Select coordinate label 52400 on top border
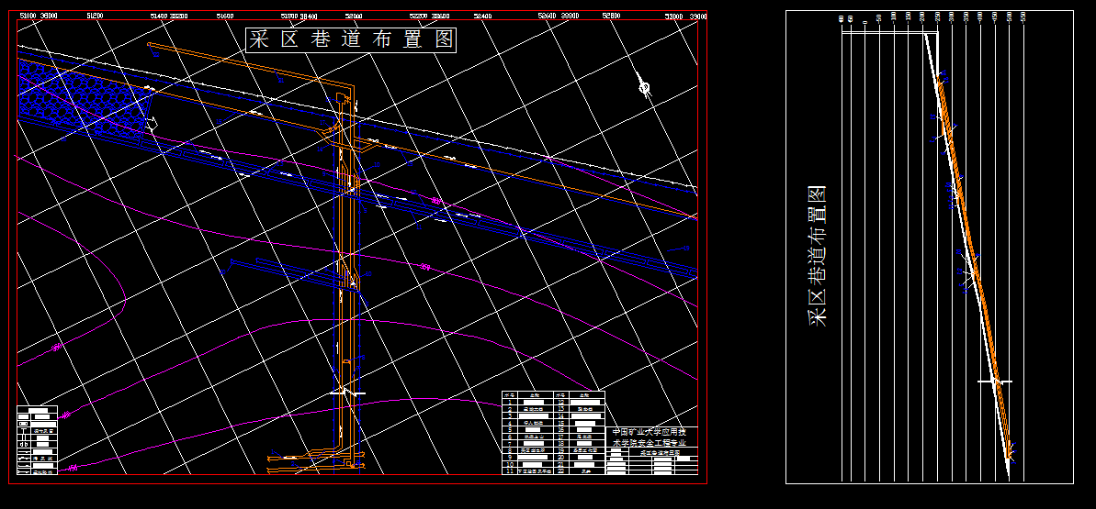Screen dimensions: 1096x509 pyautogui.click(x=482, y=16)
